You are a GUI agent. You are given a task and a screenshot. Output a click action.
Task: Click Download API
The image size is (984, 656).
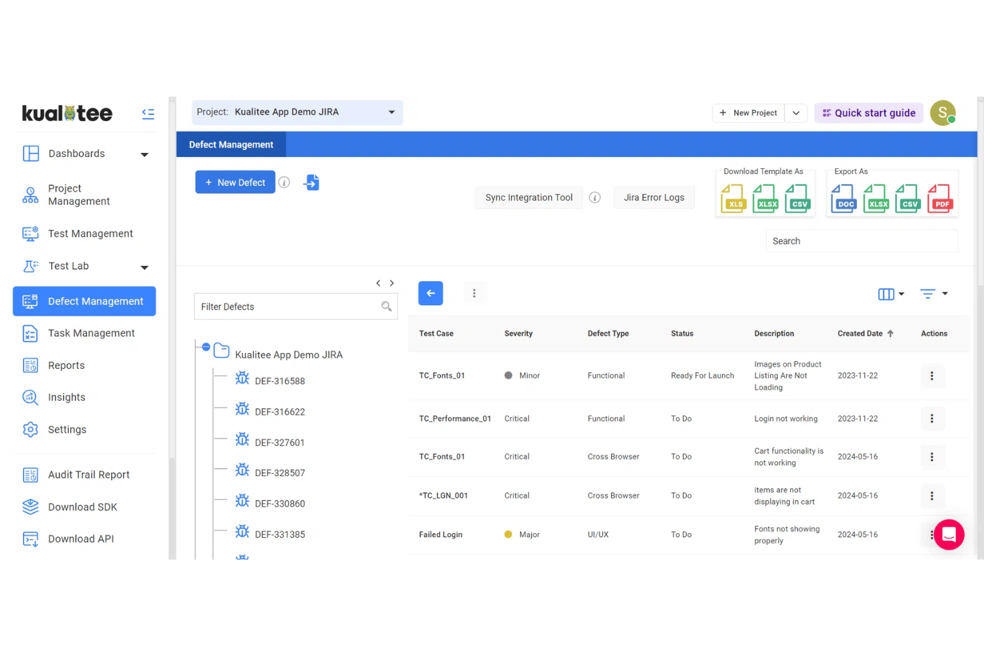click(80, 539)
